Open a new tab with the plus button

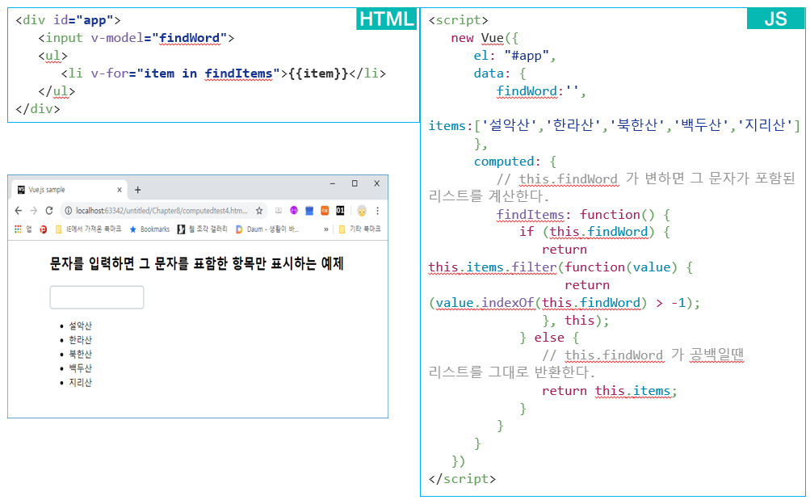[137, 190]
